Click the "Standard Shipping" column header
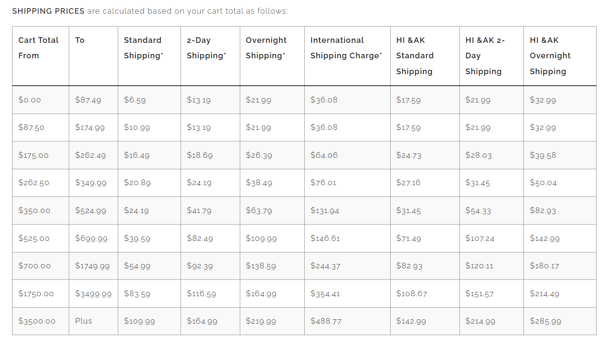615x348 pixels. (143, 48)
